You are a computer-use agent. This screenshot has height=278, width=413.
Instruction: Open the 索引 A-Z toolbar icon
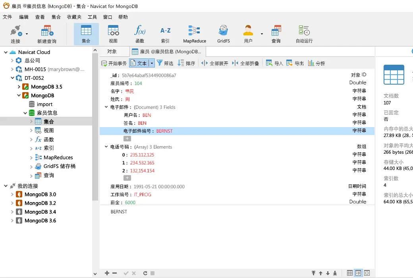coord(166,34)
